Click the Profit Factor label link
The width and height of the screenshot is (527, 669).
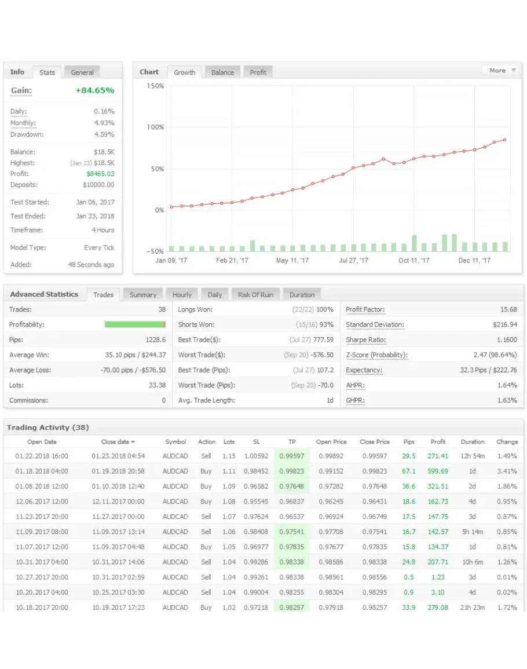coord(365,310)
